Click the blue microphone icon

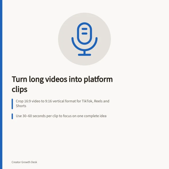pyautogui.click(x=84, y=39)
